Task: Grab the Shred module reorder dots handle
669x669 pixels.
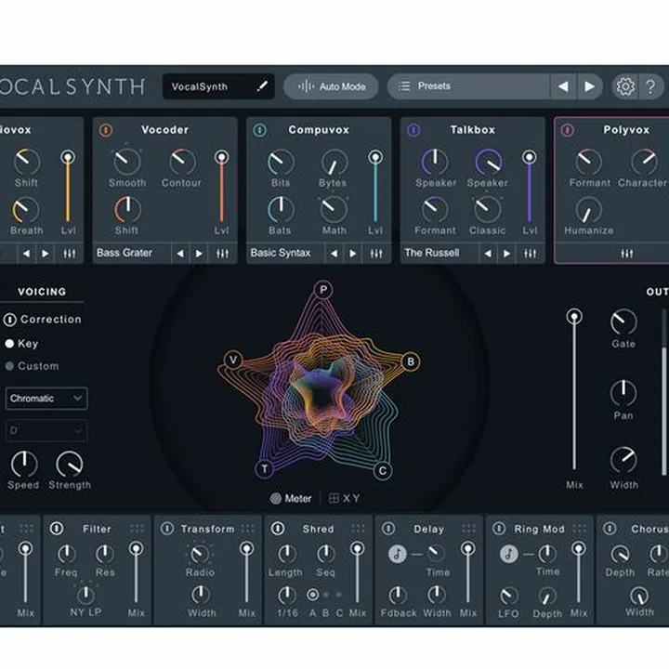Action: pyautogui.click(x=358, y=529)
